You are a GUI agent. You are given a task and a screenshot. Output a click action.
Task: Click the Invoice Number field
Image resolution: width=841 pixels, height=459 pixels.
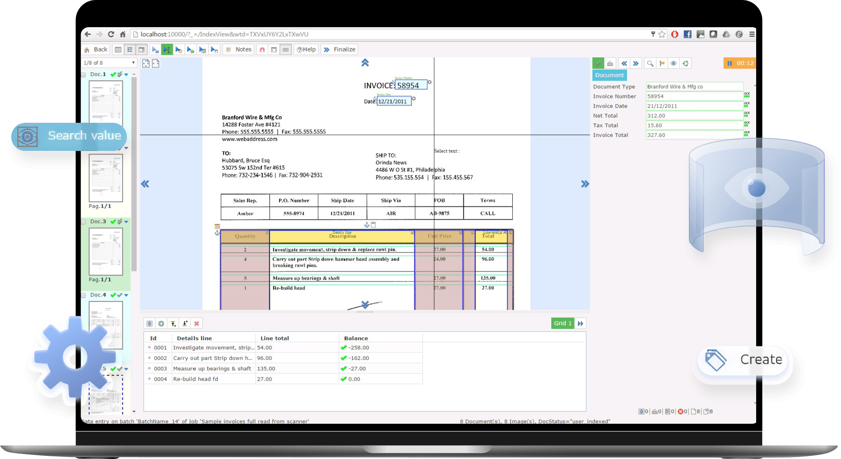click(x=694, y=96)
